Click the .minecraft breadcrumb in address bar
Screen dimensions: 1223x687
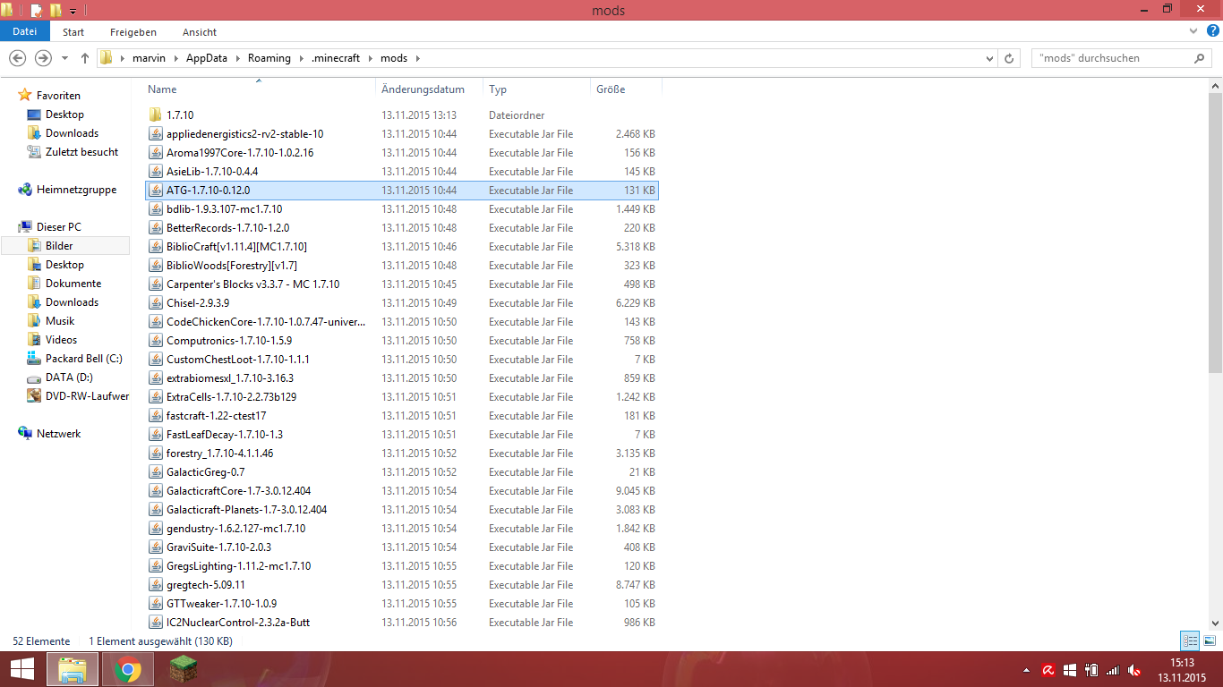tap(336, 58)
